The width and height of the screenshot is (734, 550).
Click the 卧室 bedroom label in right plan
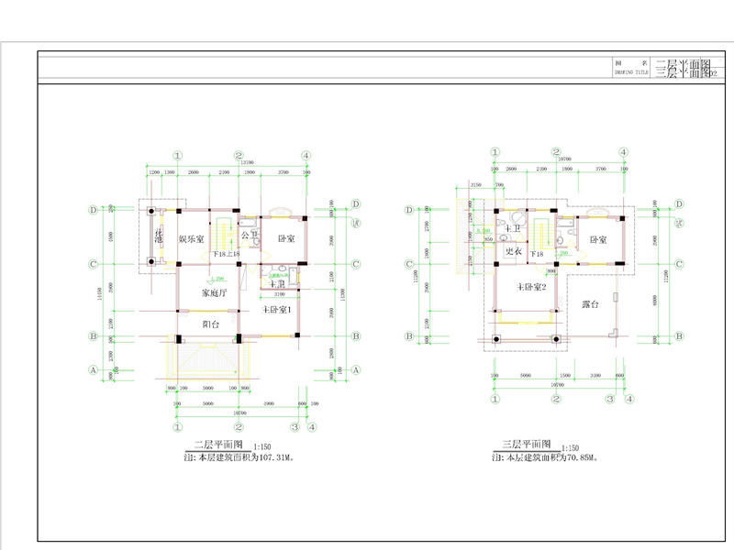pos(598,239)
